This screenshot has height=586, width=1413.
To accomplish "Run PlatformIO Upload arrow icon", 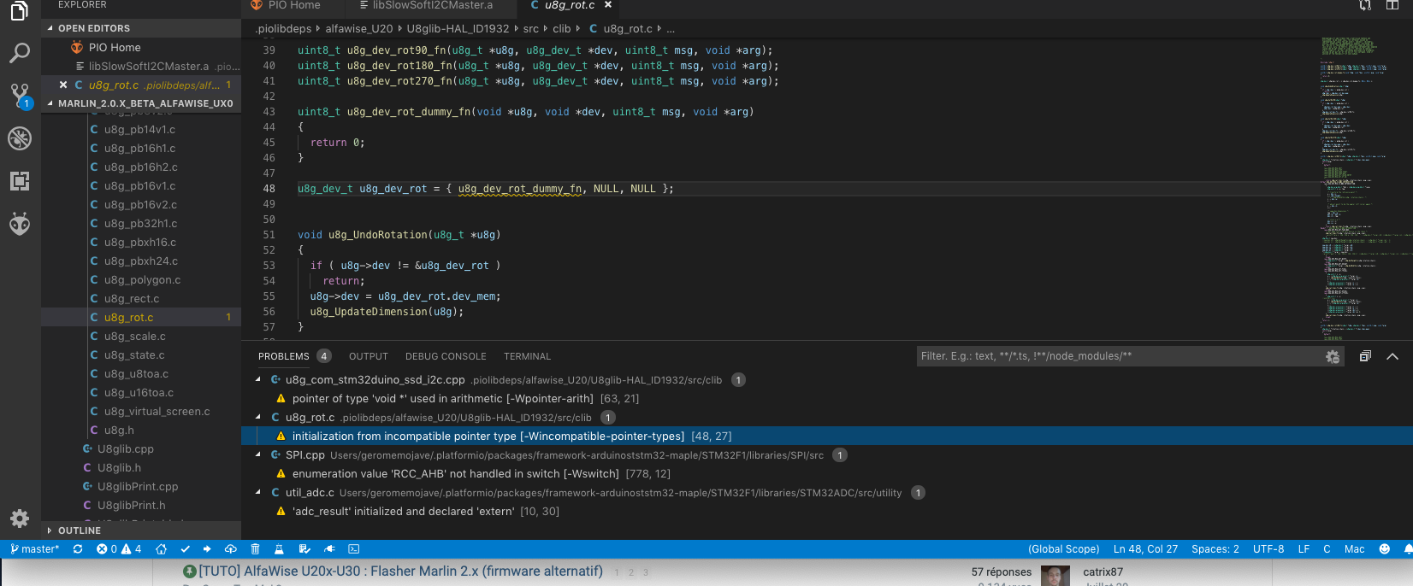I will click(x=207, y=549).
